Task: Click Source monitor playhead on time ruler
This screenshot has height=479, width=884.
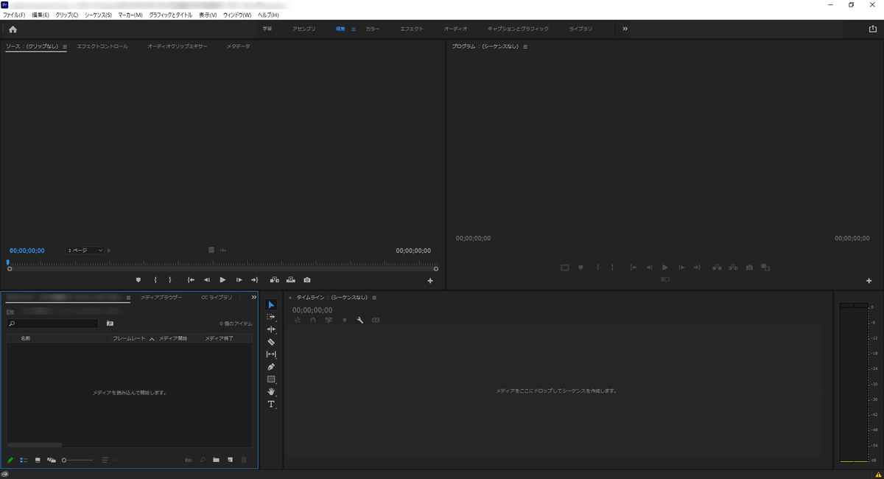Action: click(8, 262)
